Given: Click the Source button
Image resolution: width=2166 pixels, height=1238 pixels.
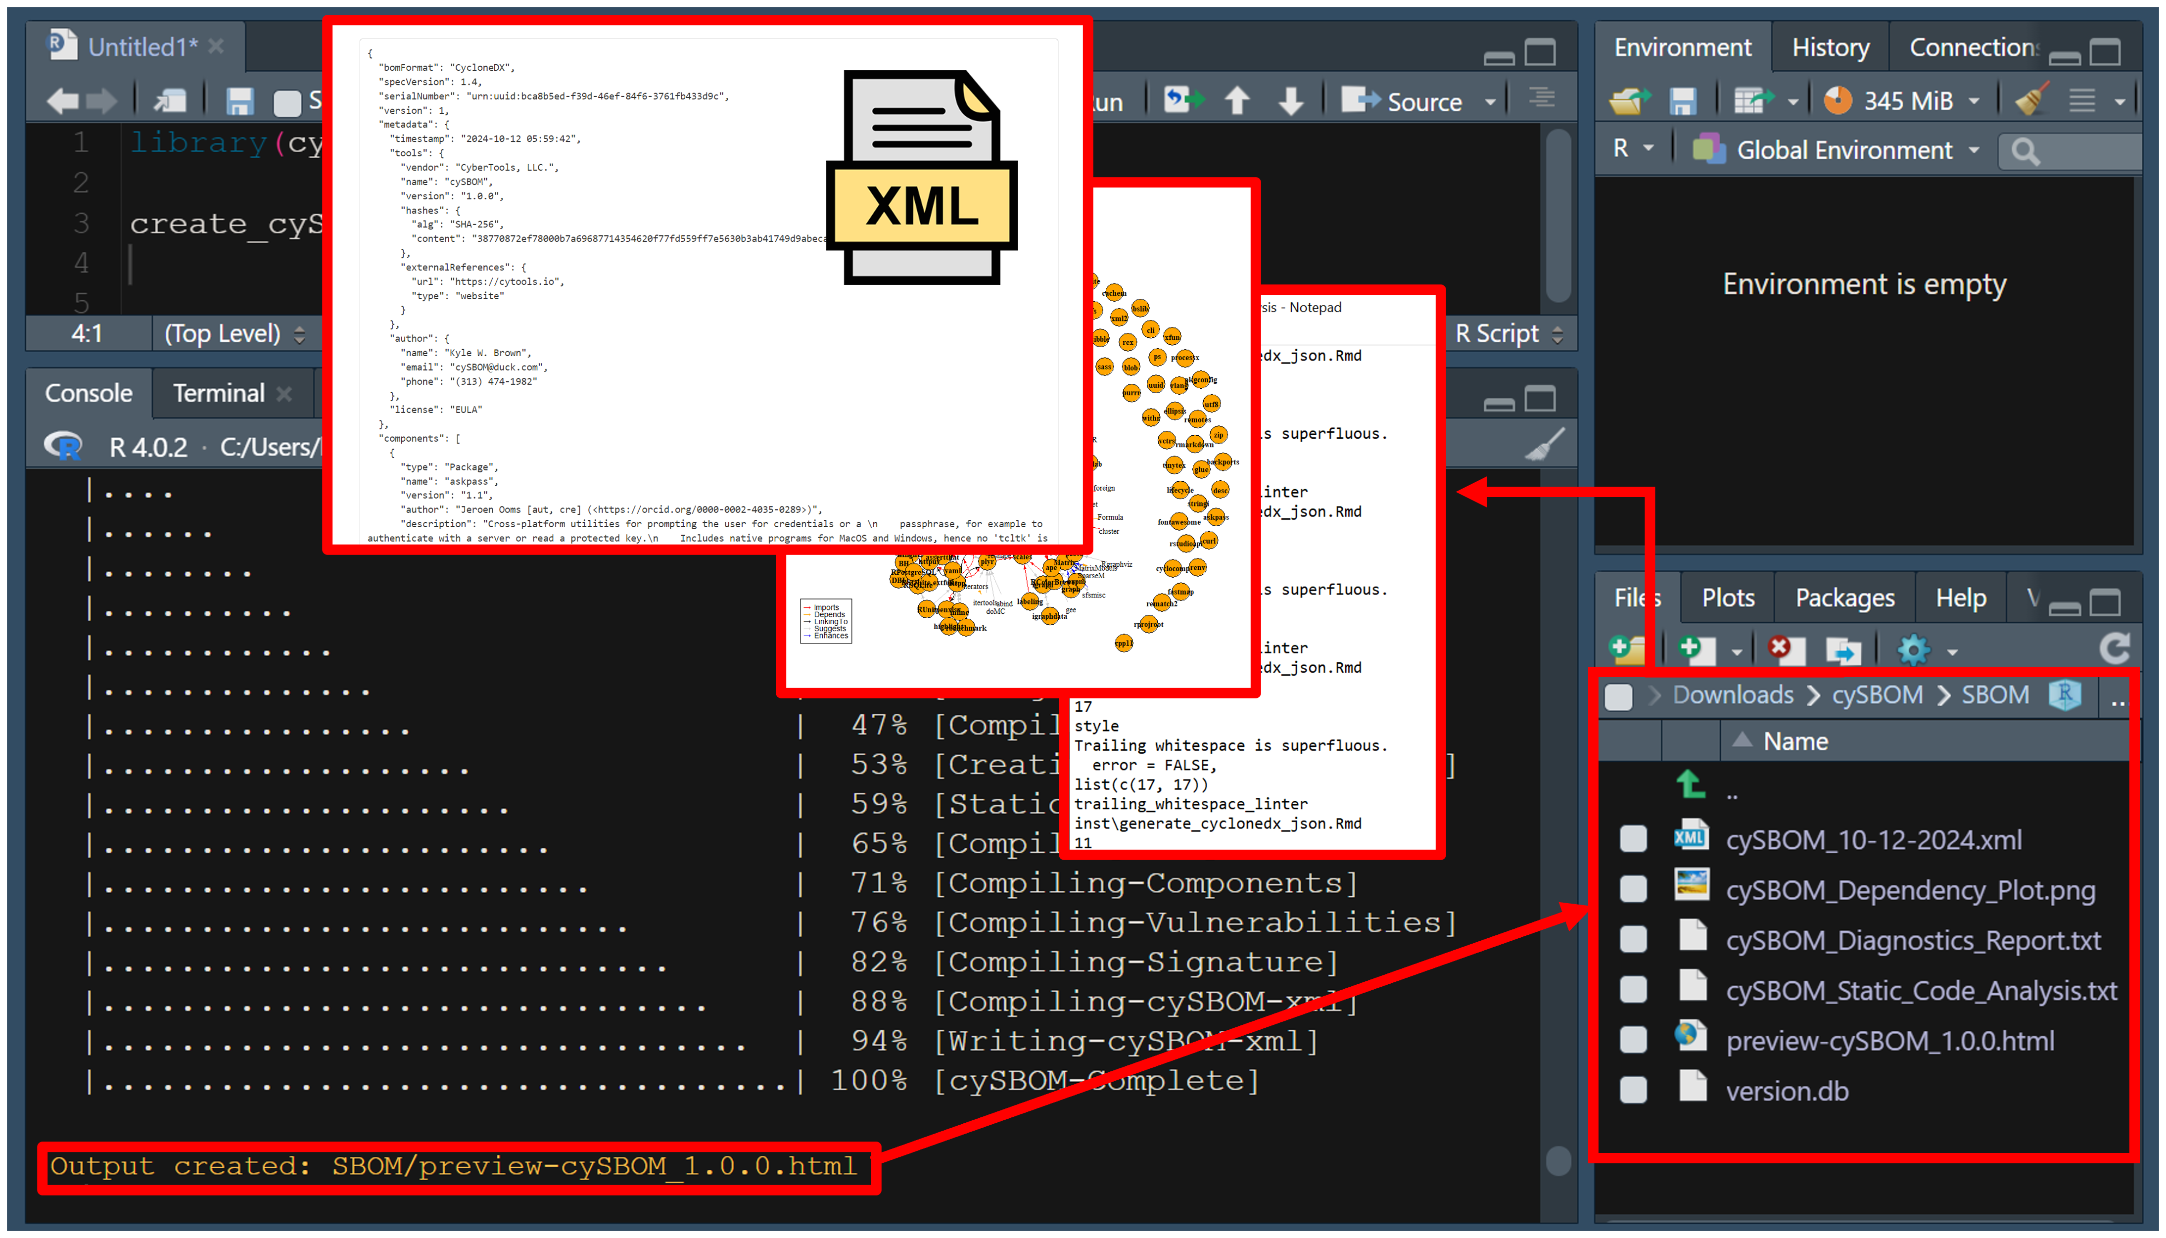Looking at the screenshot, I should [1402, 101].
